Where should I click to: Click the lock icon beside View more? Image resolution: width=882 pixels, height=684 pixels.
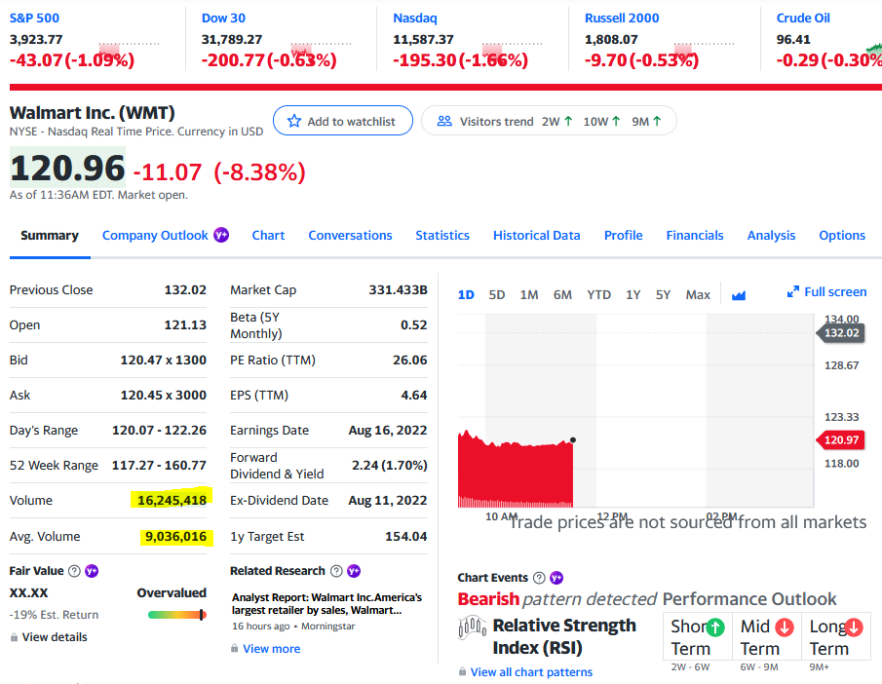[x=235, y=649]
